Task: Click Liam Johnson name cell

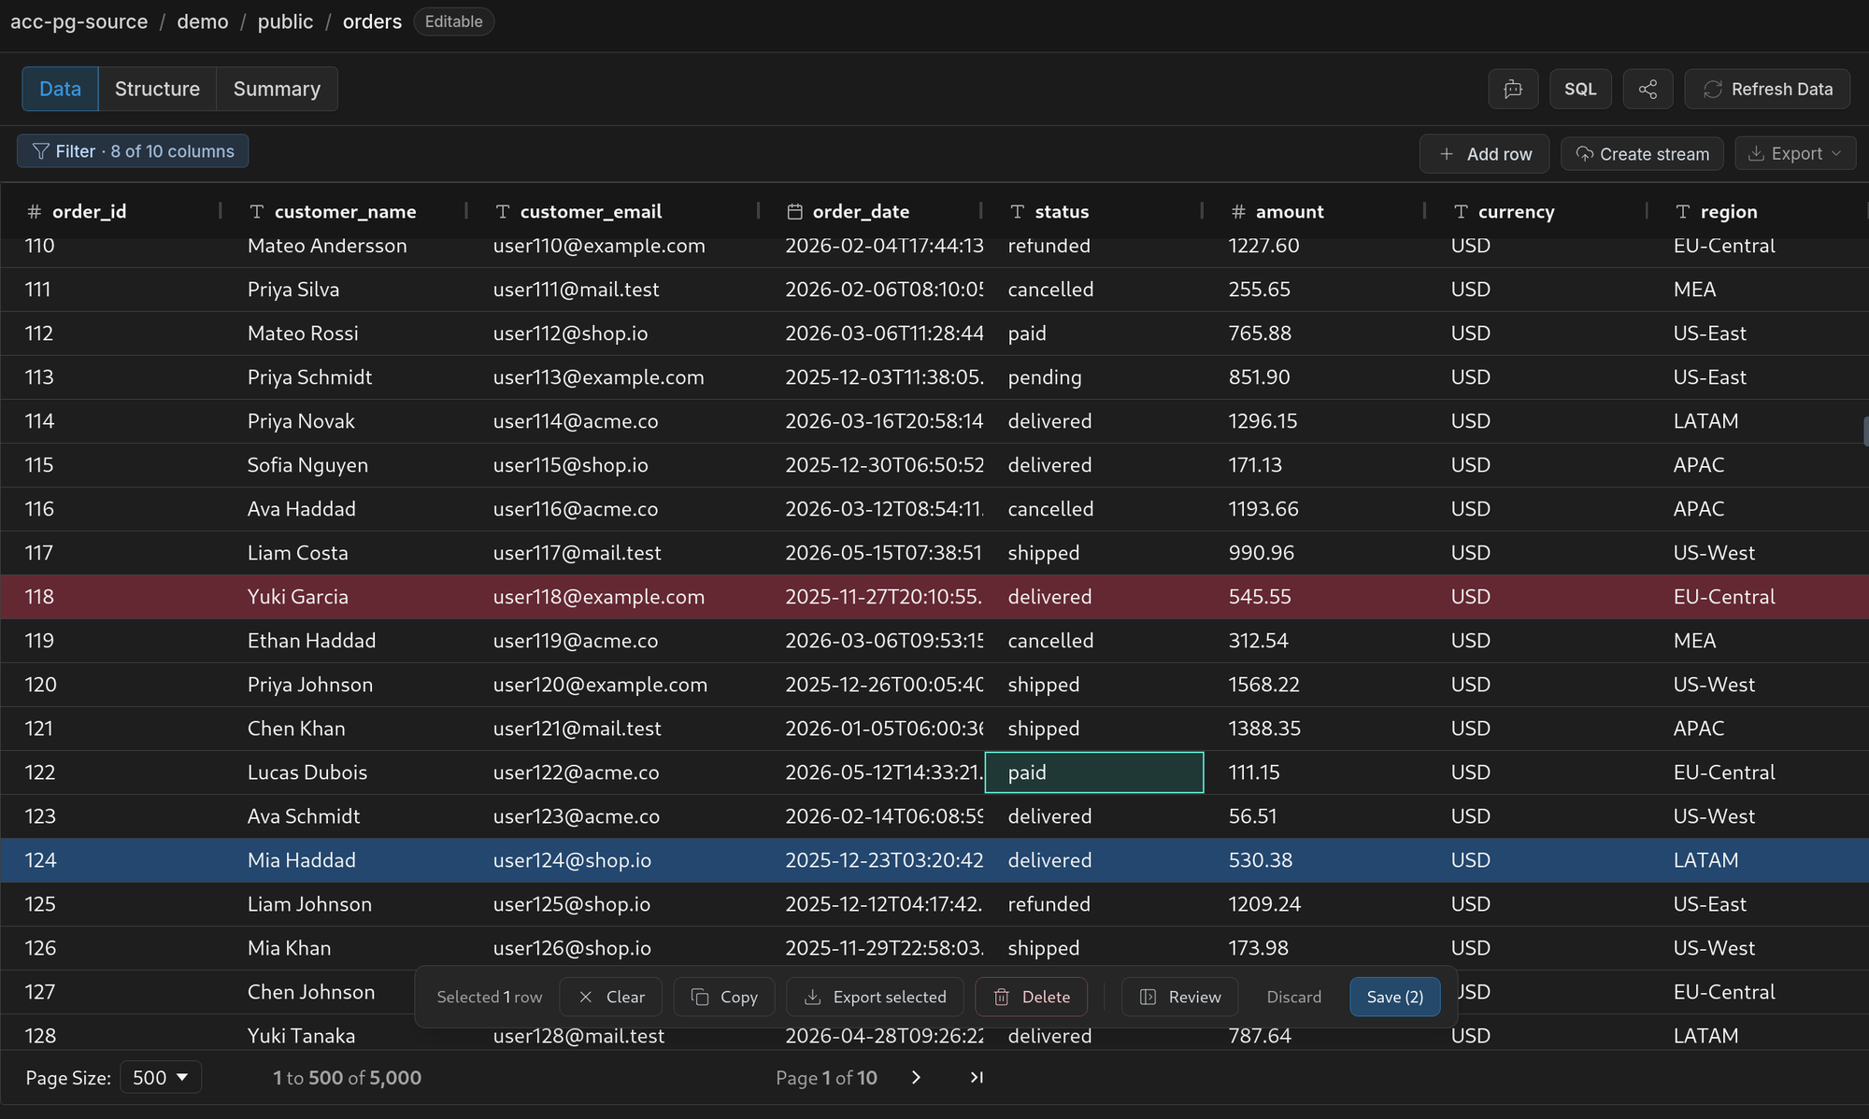Action: click(x=309, y=904)
